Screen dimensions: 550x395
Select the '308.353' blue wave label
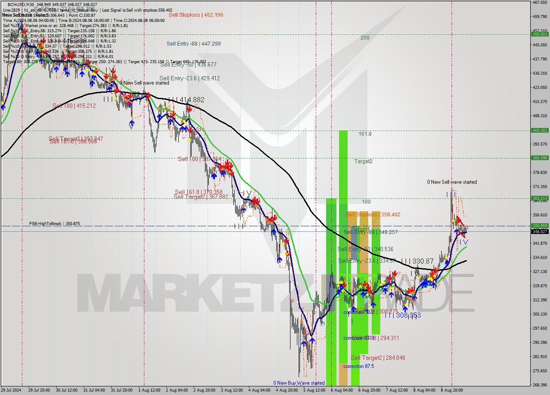pyautogui.click(x=408, y=316)
